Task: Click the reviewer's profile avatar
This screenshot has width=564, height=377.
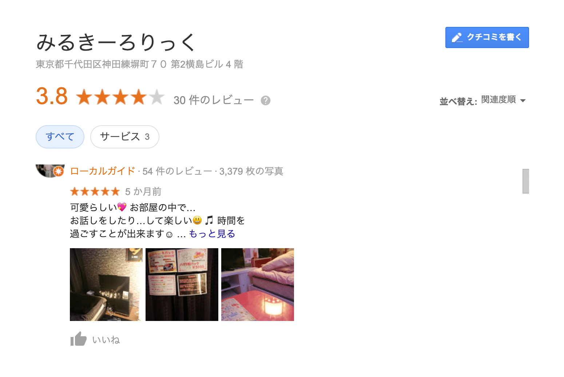Action: pyautogui.click(x=50, y=171)
